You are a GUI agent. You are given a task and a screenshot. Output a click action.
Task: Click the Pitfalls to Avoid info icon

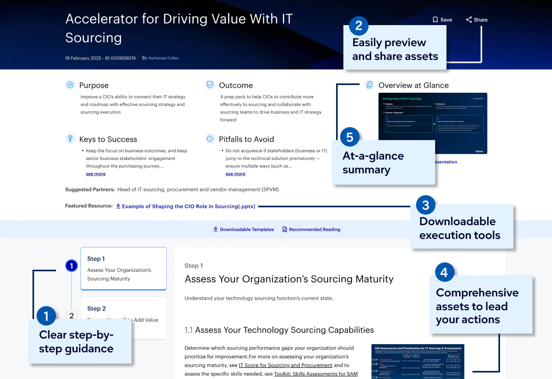pos(210,139)
